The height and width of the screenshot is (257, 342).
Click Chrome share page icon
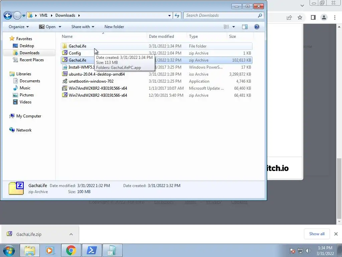click(289, 17)
